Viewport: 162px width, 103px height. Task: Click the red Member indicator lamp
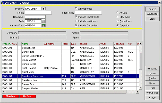(11, 96)
